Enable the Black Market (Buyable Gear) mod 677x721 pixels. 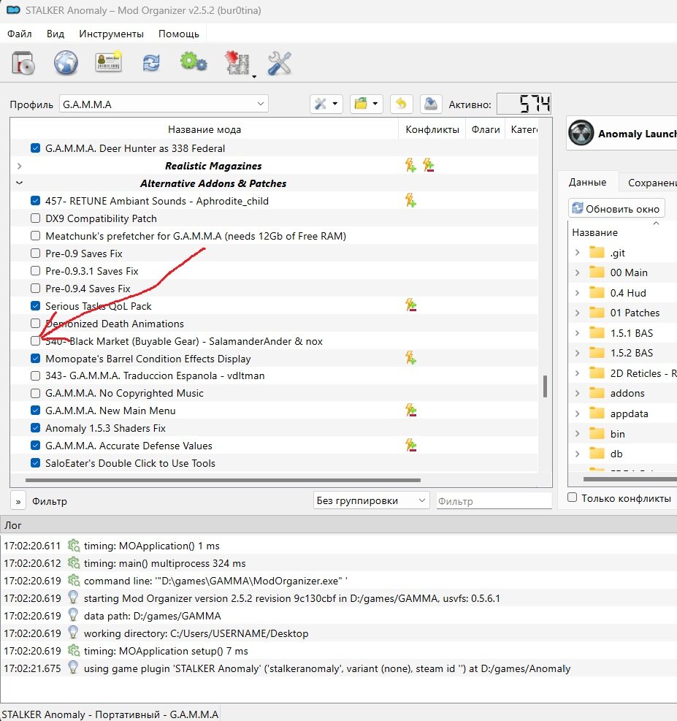36,341
